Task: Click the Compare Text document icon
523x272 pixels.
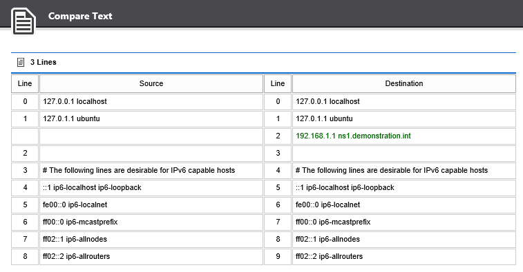Action: [x=23, y=21]
